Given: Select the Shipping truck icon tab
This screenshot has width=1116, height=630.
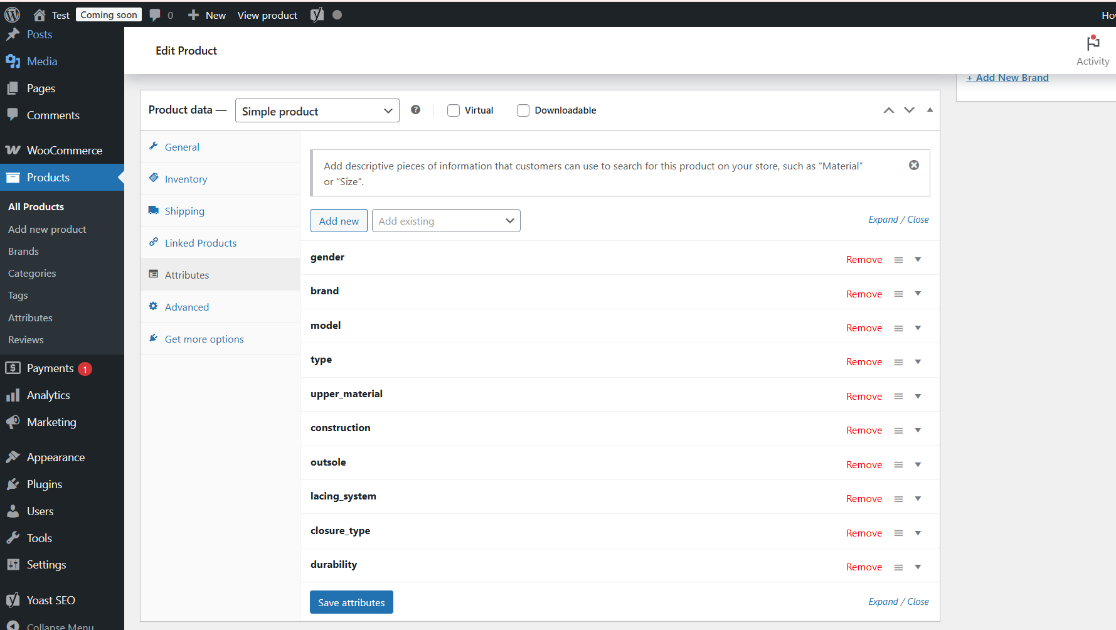Looking at the screenshot, I should tap(154, 210).
